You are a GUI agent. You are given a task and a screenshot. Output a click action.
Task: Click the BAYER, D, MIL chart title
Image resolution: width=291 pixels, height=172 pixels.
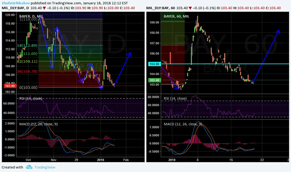coord(31,16)
